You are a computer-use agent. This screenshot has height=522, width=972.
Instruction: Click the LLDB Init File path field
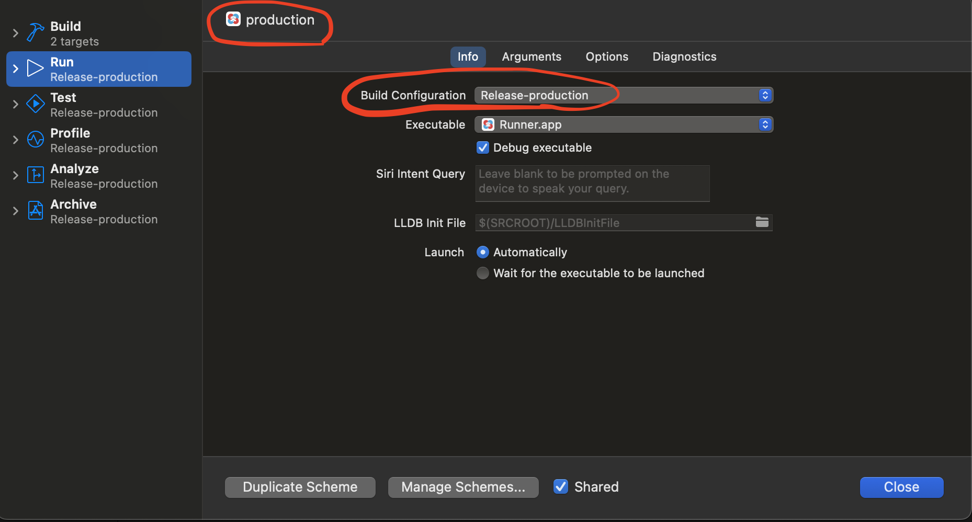(624, 223)
